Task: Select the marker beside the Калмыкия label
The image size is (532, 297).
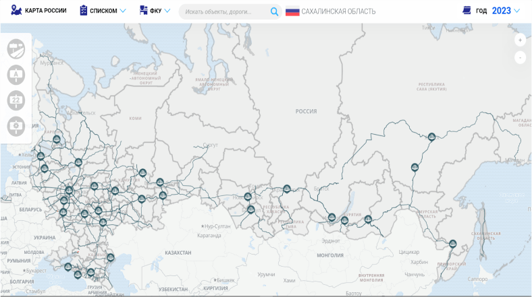Action: (110, 257)
